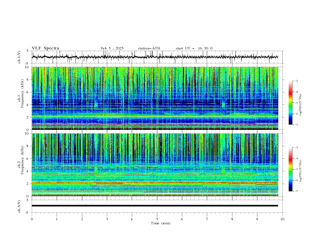Click the "1" tick on the time axis
Screen dimensions: 318x246
point(57,219)
